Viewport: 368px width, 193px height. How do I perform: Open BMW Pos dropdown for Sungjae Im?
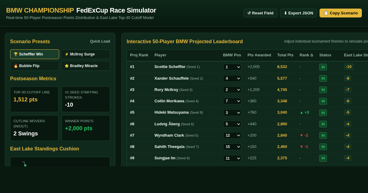point(232,158)
